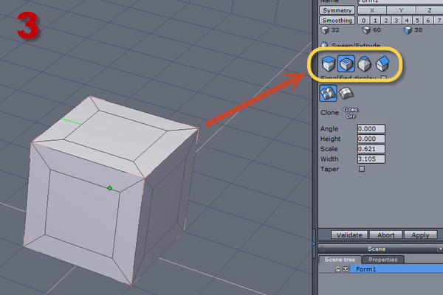This screenshot has width=443, height=295.
Task: Click the Clone label
Action: coord(329,113)
